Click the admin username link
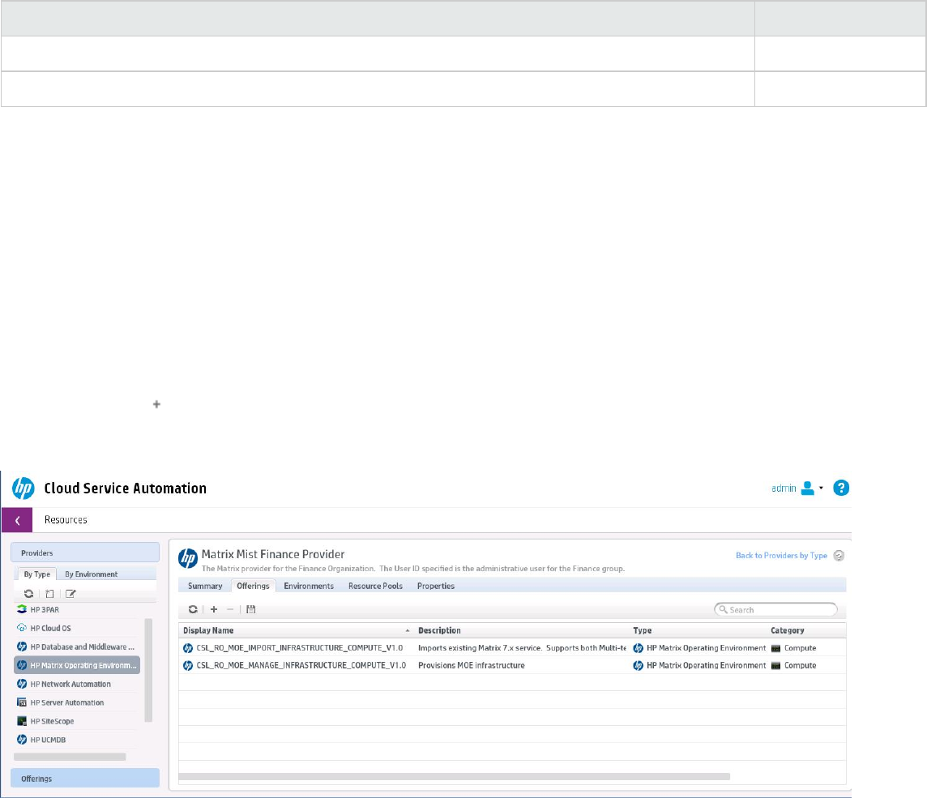Viewport: 927px width, 798px height. pos(784,489)
